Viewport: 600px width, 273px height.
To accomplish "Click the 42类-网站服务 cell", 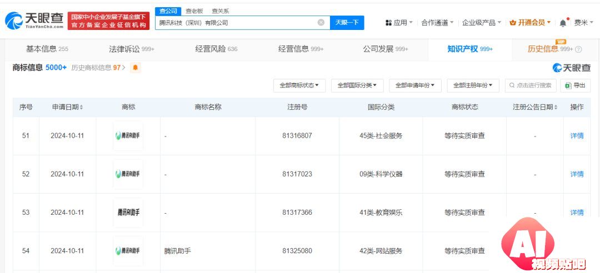I will point(381,251).
